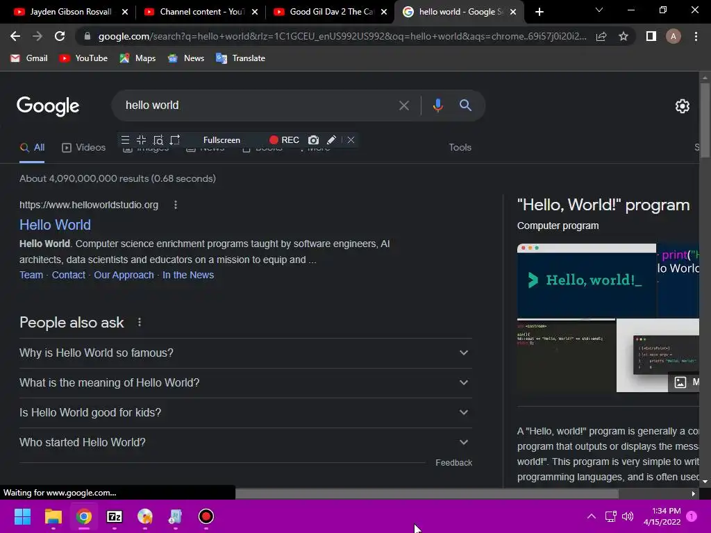The height and width of the screenshot is (533, 711).
Task: Clear the search box text
Action: pos(404,105)
